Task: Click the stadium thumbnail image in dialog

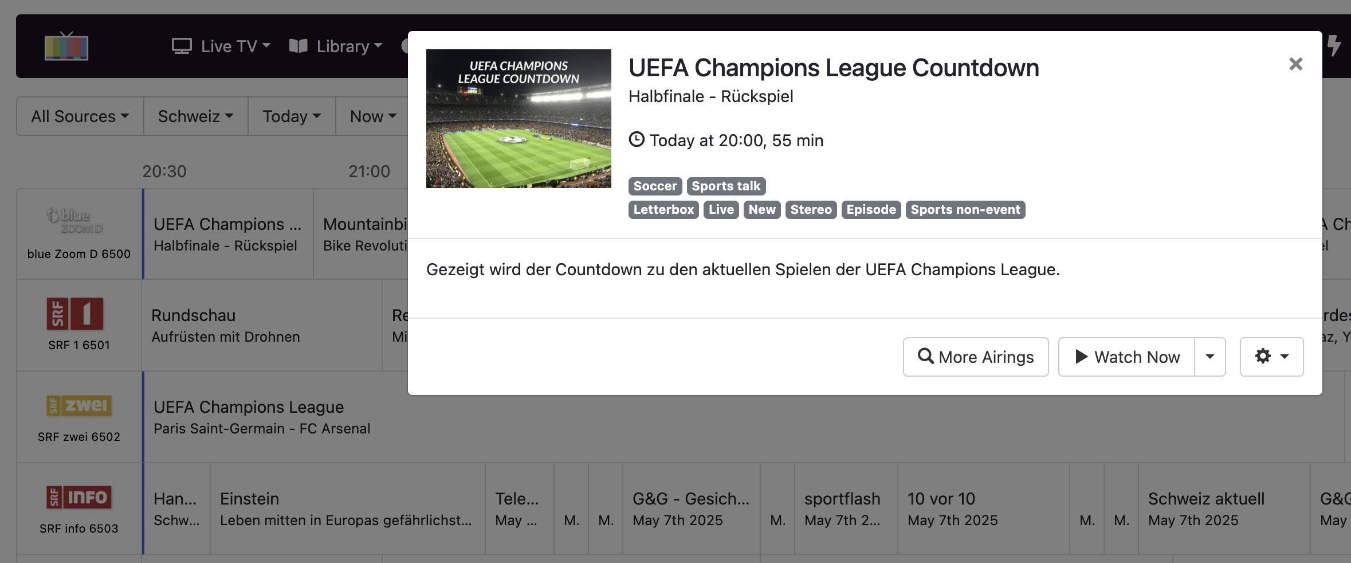Action: coord(519,119)
